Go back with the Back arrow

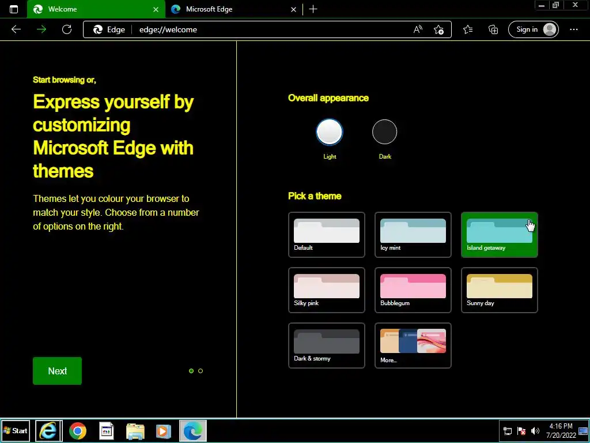[16, 29]
